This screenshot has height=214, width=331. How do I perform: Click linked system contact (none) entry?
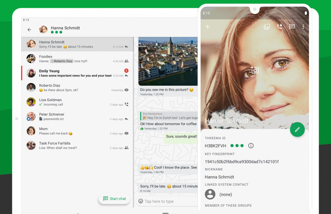coord(219,194)
